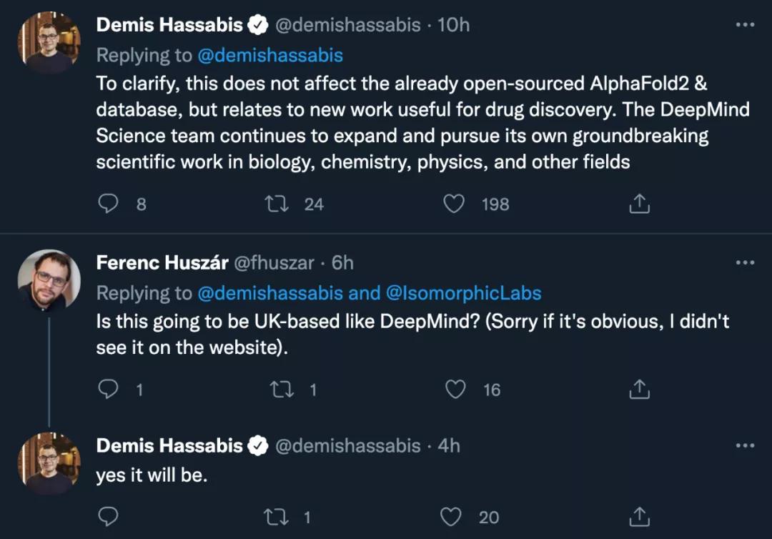The height and width of the screenshot is (539, 772).
Task: Reply to the AlphaFold2 clarification tweet
Action: click(108, 204)
